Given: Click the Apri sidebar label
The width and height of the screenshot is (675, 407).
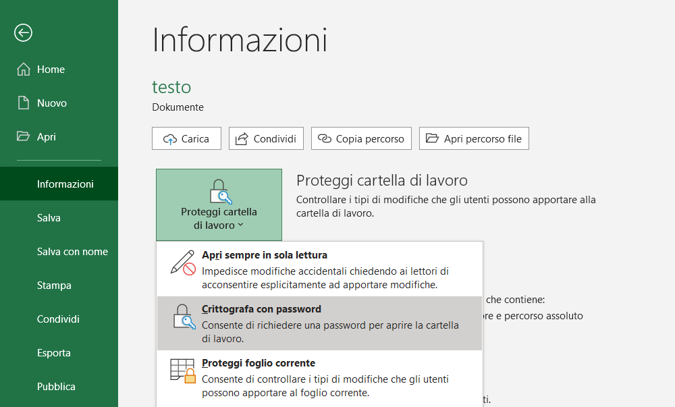Looking at the screenshot, I should click(47, 137).
